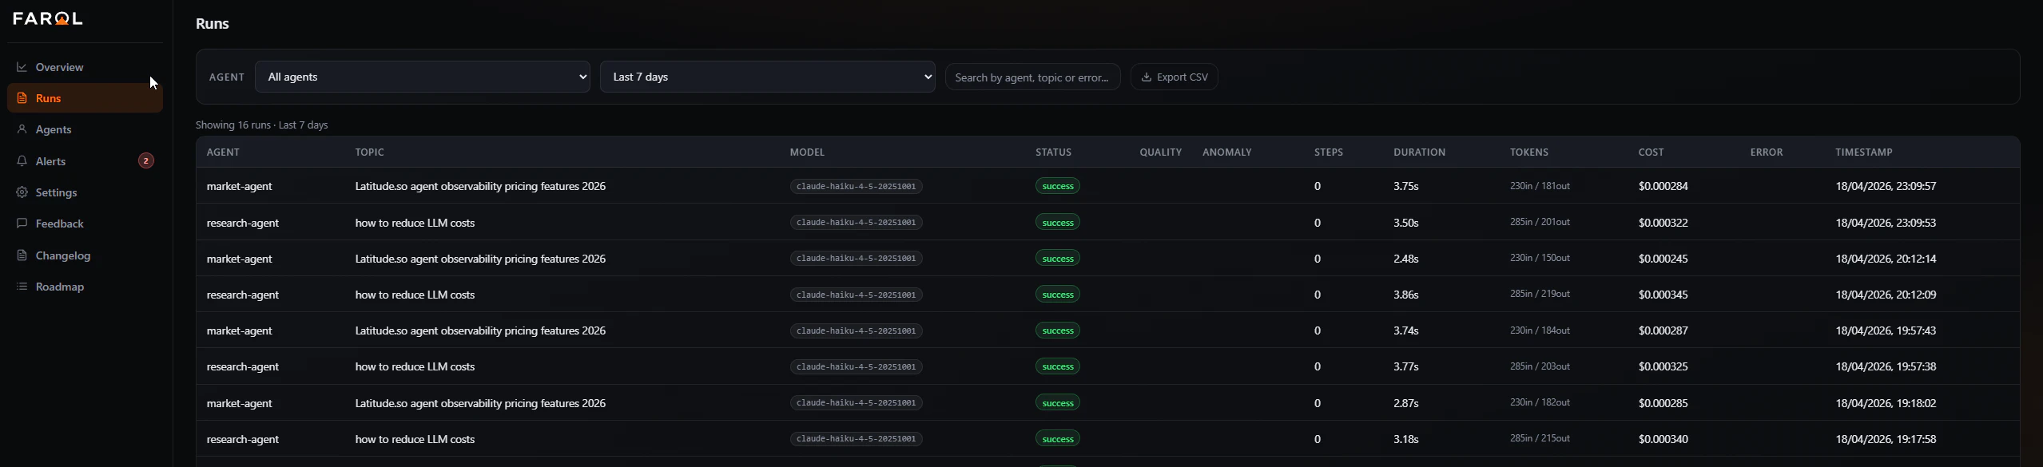Expand the All agents dropdown
This screenshot has width=2043, height=467.
click(422, 77)
